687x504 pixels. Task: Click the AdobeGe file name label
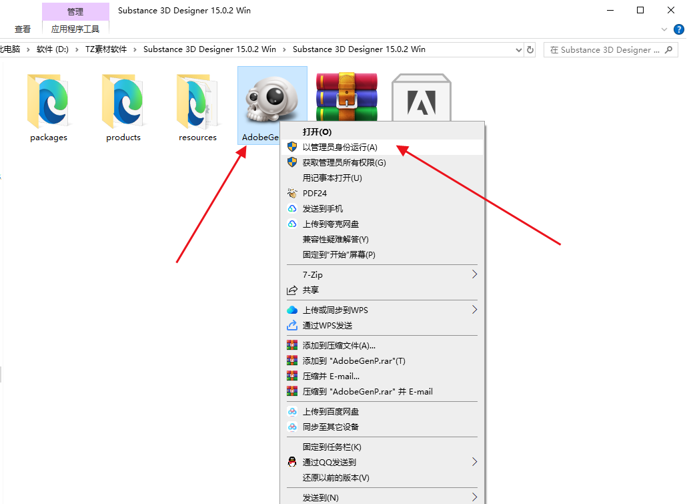(x=260, y=138)
